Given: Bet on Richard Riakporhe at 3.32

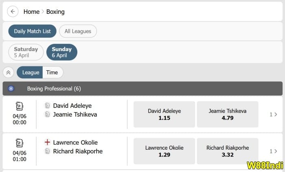Looking at the screenshot, I should [x=228, y=151].
